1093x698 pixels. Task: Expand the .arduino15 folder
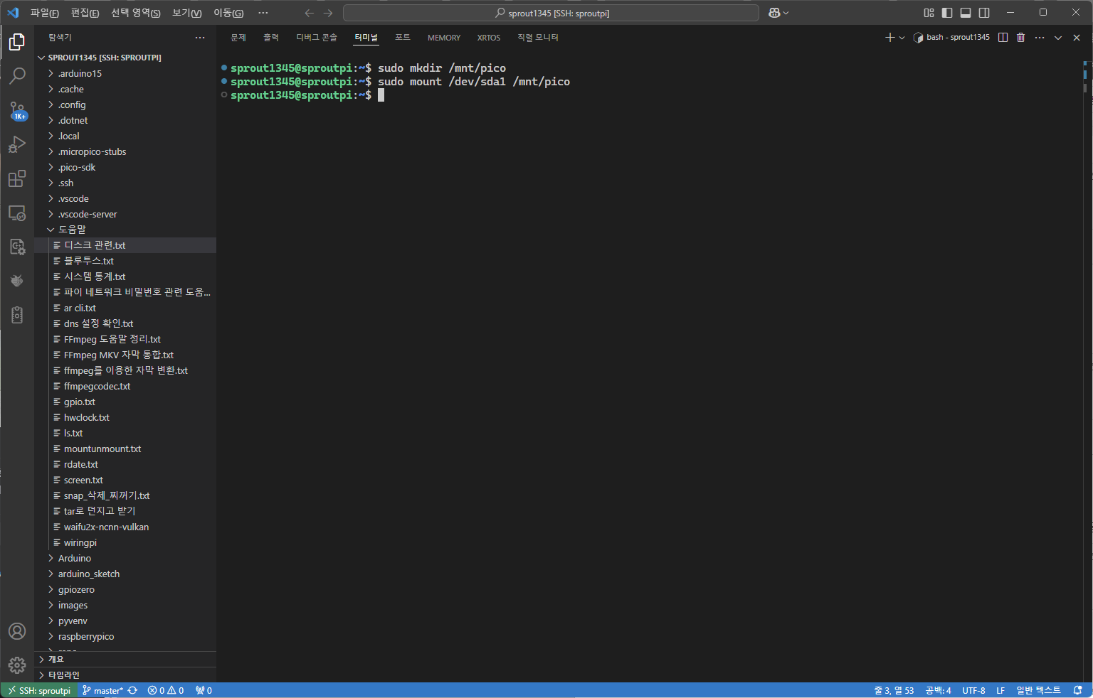tap(125, 73)
